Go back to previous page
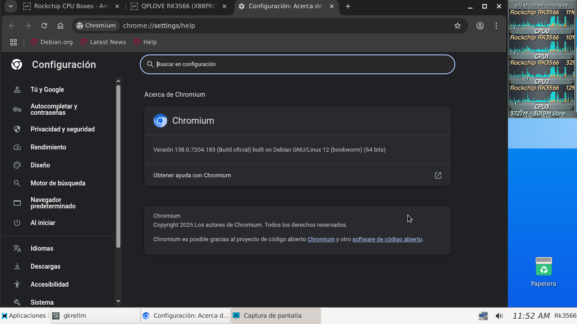The width and height of the screenshot is (577, 324). click(x=12, y=26)
